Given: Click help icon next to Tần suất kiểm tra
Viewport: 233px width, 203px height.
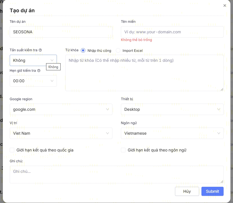Looking at the screenshot, I should click(40, 50).
